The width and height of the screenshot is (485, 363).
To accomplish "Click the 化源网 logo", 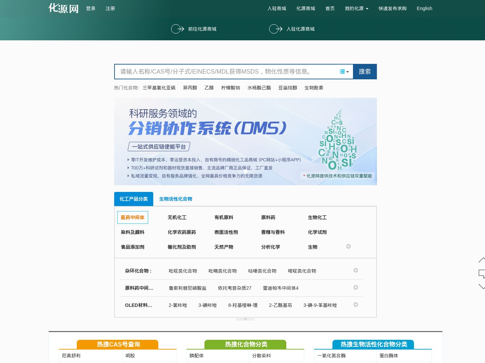I will 64,8.
